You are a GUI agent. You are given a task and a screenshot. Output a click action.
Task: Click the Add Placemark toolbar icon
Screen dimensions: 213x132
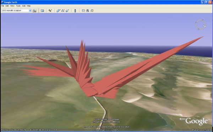click(x=50, y=11)
